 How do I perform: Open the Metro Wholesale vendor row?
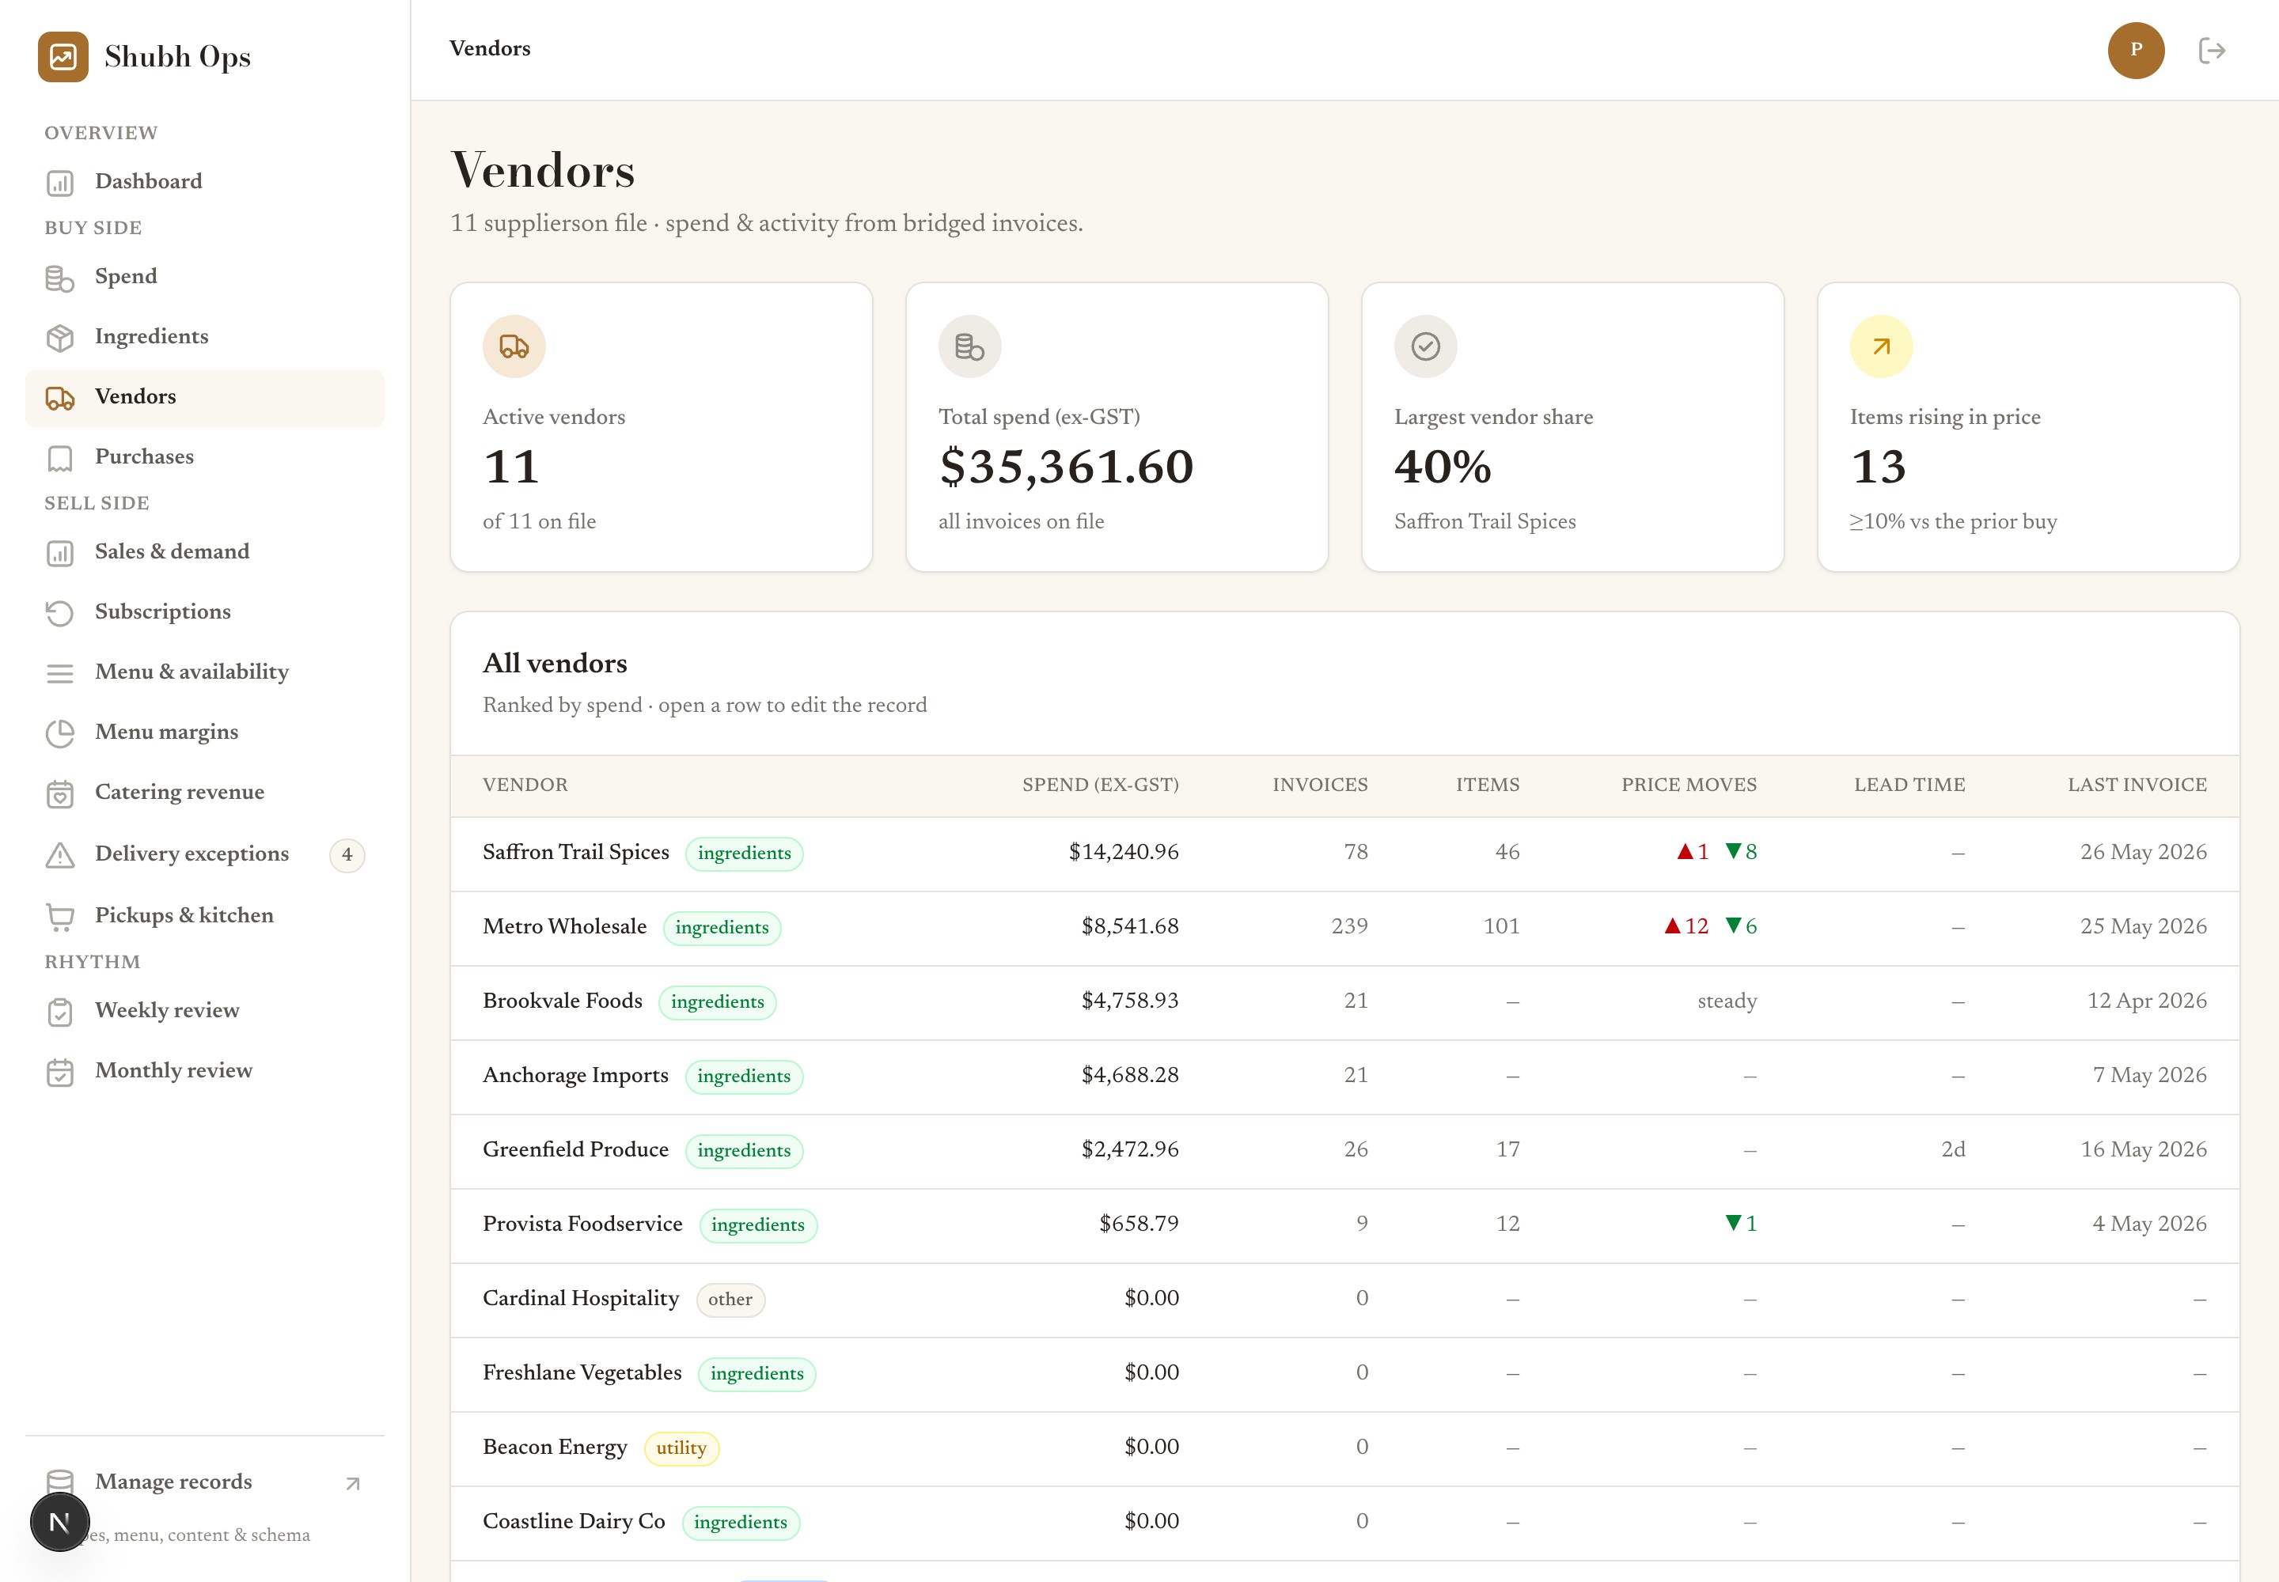tap(1344, 928)
